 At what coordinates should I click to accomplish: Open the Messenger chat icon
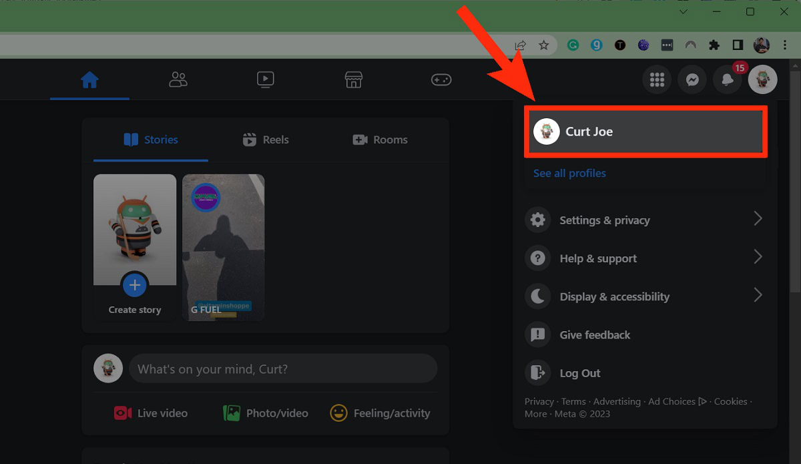pos(692,80)
